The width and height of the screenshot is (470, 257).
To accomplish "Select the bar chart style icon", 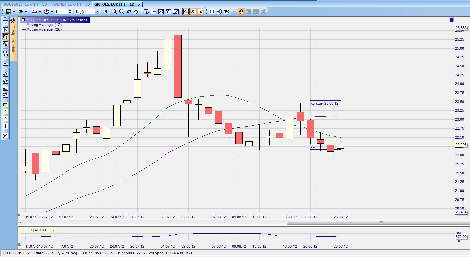I will click(x=5, y=30).
